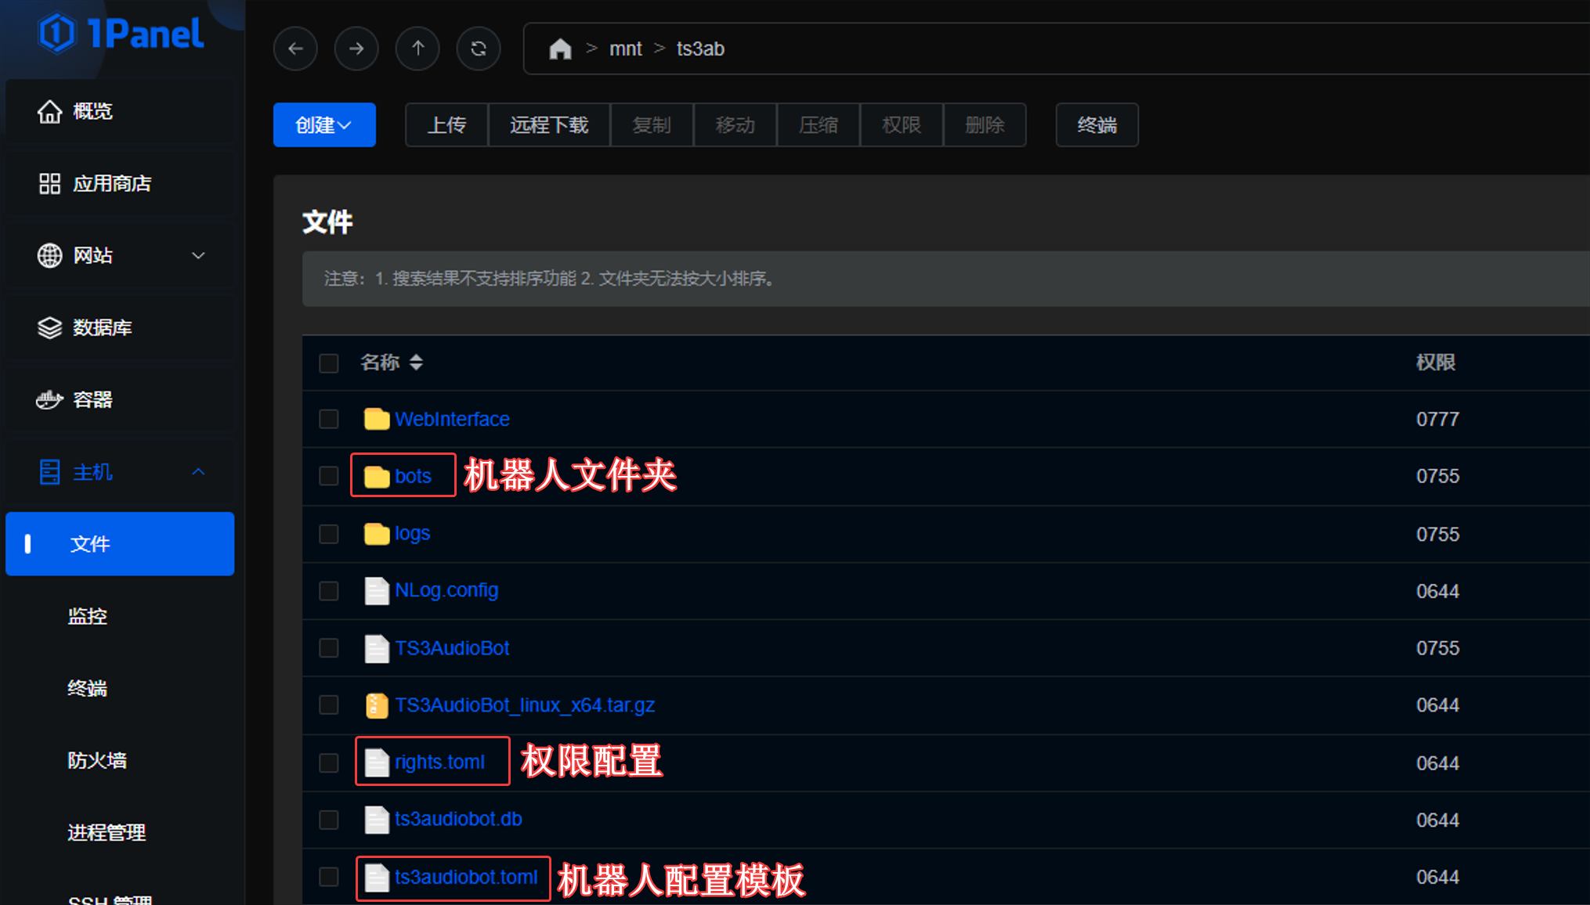Viewport: 1590px width, 905px height.
Task: Check the logs row checkbox
Action: pos(329,534)
